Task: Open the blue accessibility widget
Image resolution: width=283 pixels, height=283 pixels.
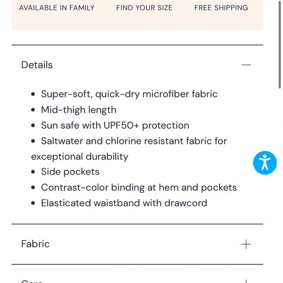Action: click(264, 163)
